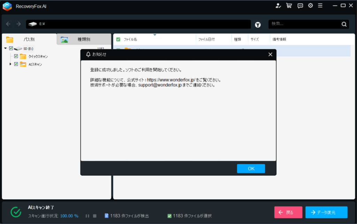The image size is (357, 224).
Task: Toggle the SD (E:) drive checkbox
Action: pyautogui.click(x=11, y=49)
